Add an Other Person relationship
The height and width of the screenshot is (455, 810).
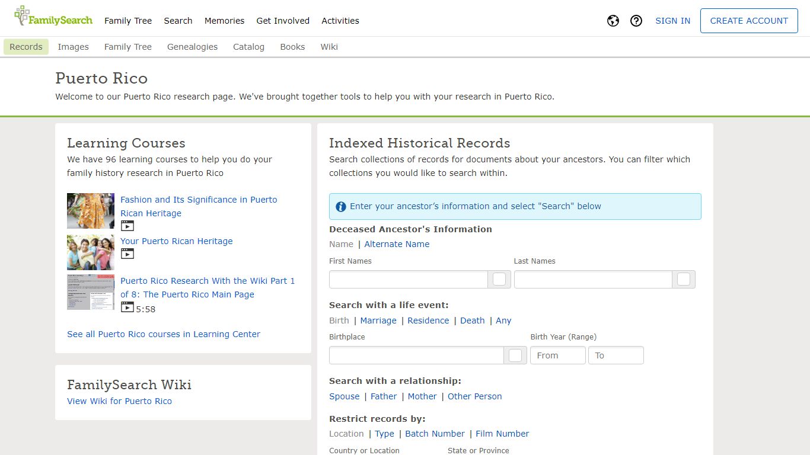[x=475, y=396]
